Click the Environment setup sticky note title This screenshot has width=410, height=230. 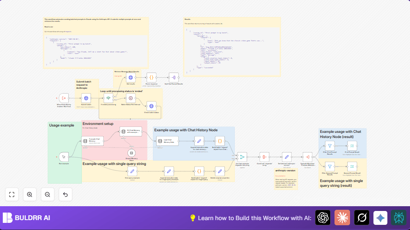(98, 124)
